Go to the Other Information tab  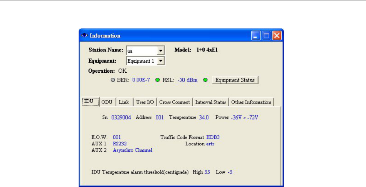coord(251,102)
